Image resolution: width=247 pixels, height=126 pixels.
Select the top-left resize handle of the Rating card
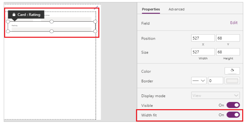coord(8,22)
